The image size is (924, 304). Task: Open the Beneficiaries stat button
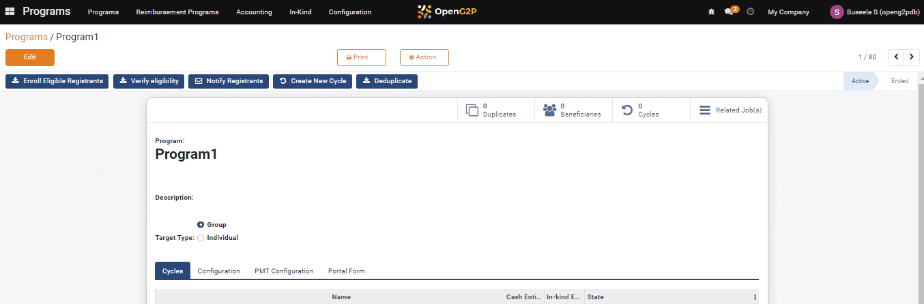(572, 110)
